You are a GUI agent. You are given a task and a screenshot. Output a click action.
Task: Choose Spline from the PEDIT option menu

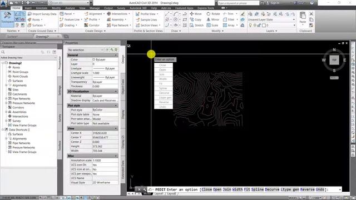pyautogui.click(x=163, y=88)
